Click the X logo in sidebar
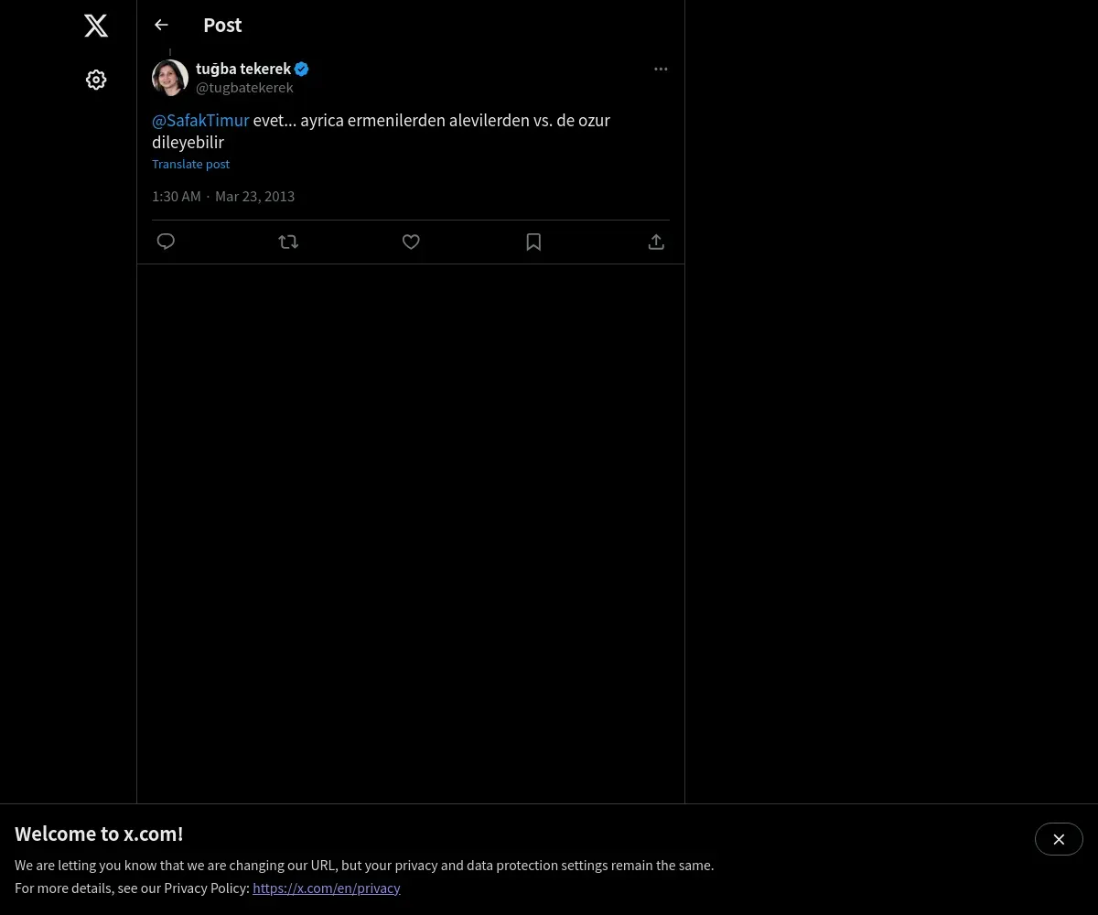The image size is (1098, 915). [x=96, y=26]
